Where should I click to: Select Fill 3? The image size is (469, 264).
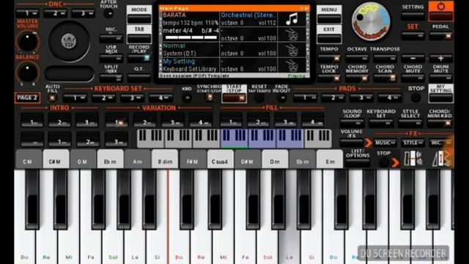[x=286, y=120]
